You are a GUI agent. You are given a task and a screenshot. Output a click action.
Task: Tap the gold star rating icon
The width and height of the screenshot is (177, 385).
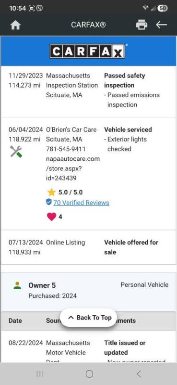51,192
